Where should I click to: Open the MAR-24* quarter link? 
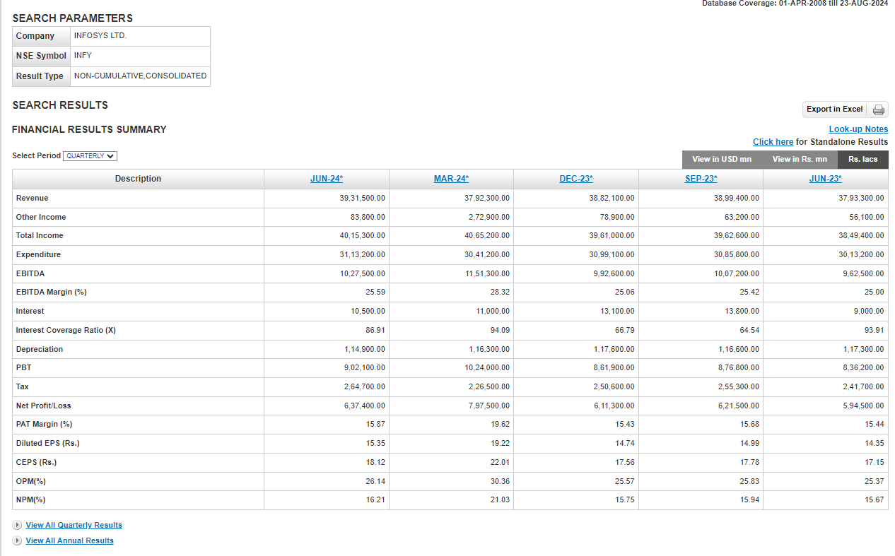tap(451, 179)
